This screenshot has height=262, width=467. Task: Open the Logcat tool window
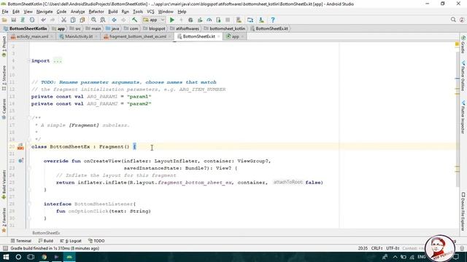click(x=71, y=241)
